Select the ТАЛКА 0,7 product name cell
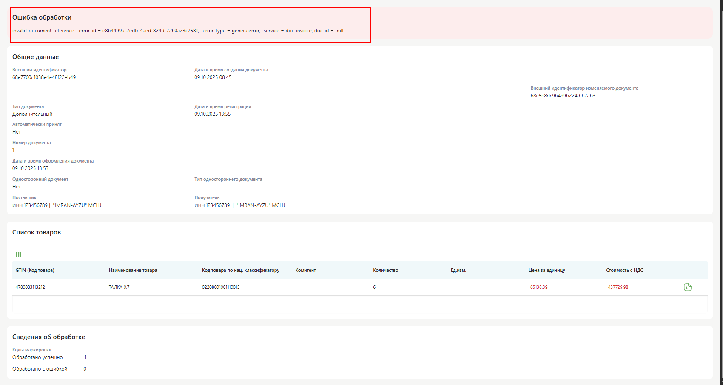The width and height of the screenshot is (723, 385). (x=119, y=287)
